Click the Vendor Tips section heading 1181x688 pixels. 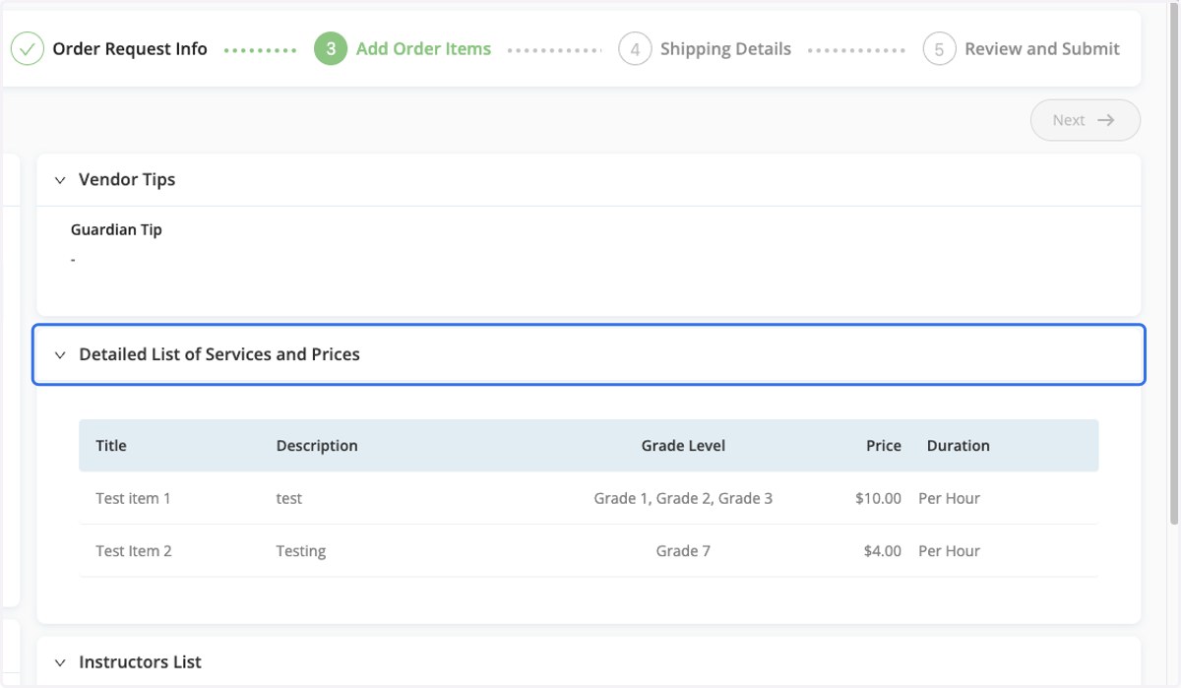point(127,179)
